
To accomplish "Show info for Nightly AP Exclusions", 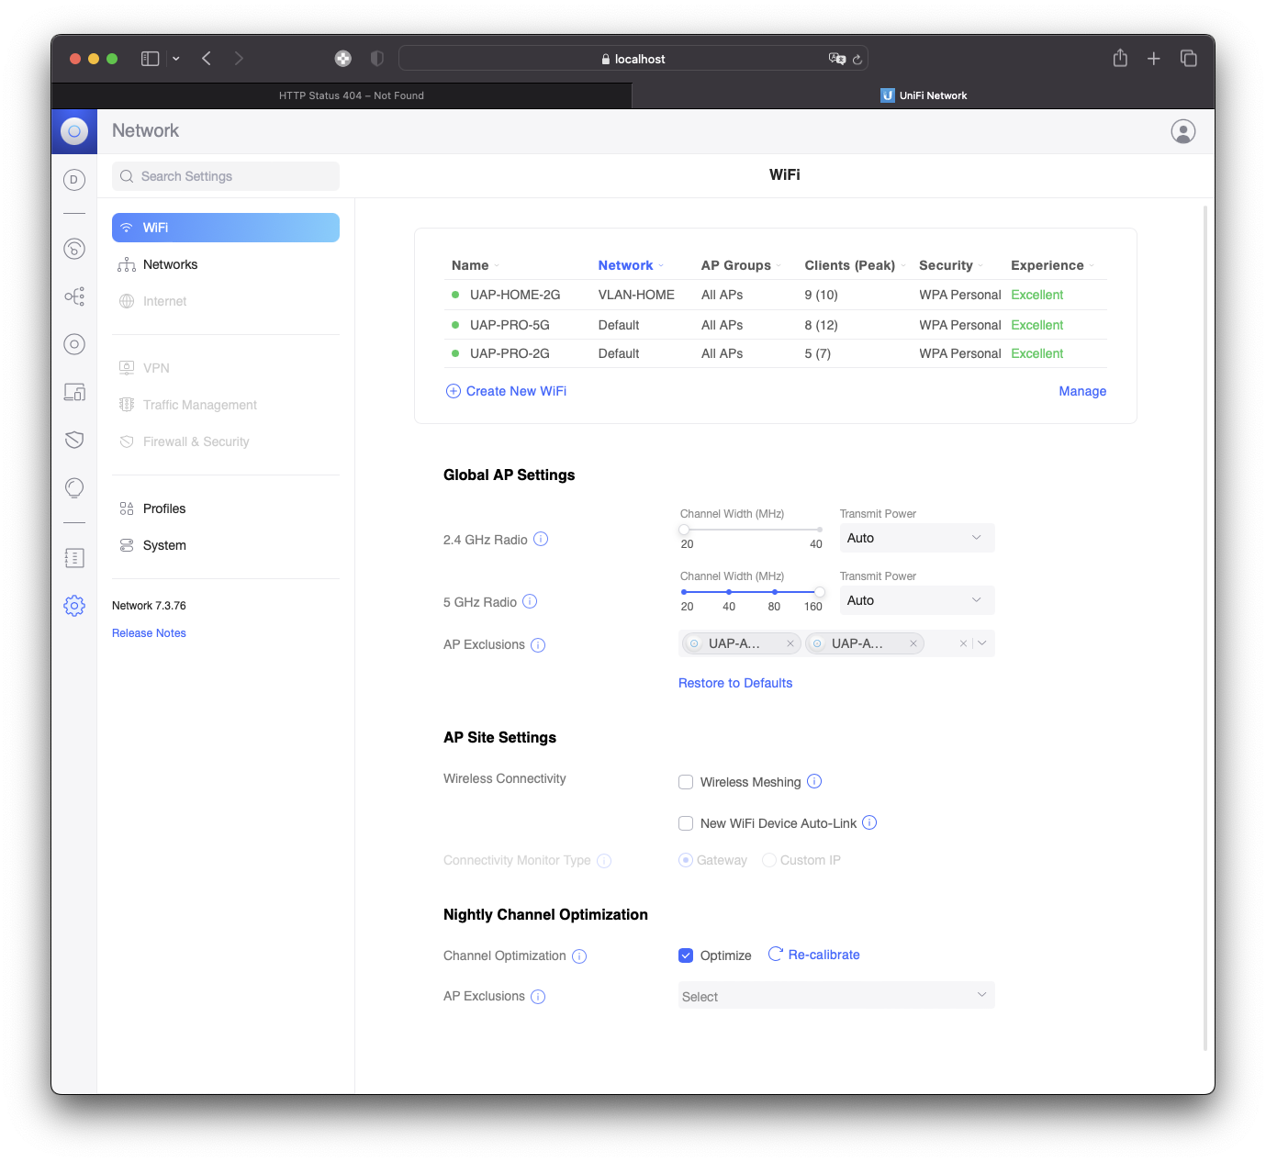I will point(538,997).
